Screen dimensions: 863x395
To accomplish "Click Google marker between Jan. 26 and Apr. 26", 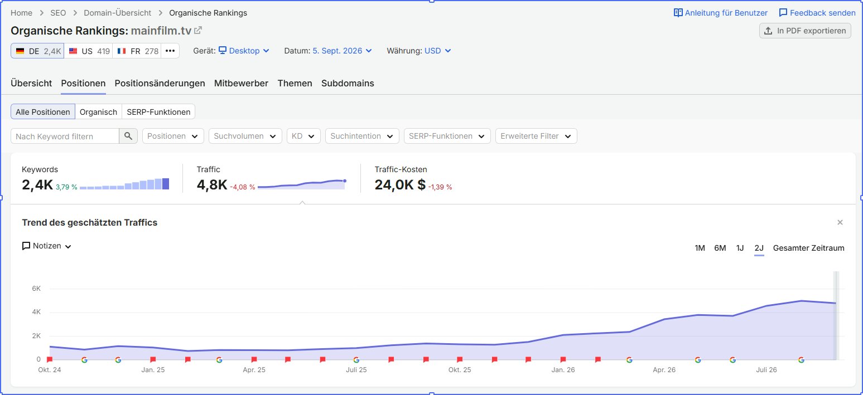I will [629, 360].
